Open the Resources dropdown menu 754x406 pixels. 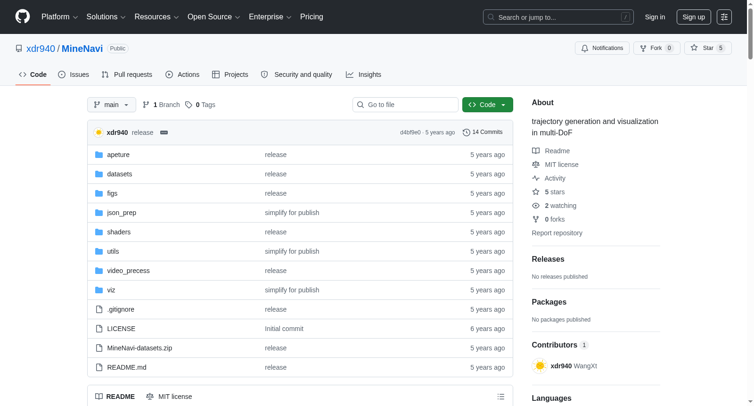(156, 17)
